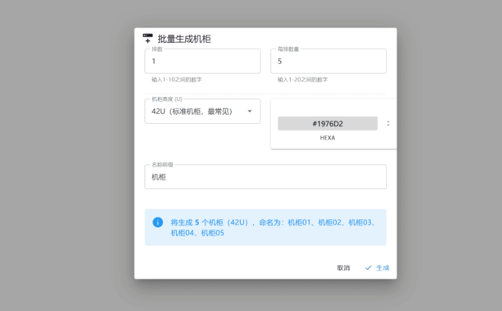
Task: Click the hint text 输入1-20之间的数字
Action: pyautogui.click(x=303, y=80)
